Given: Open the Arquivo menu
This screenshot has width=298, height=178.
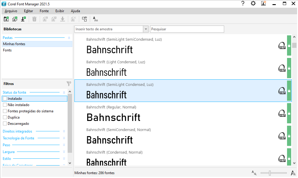Looking at the screenshot, I should 11,11.
